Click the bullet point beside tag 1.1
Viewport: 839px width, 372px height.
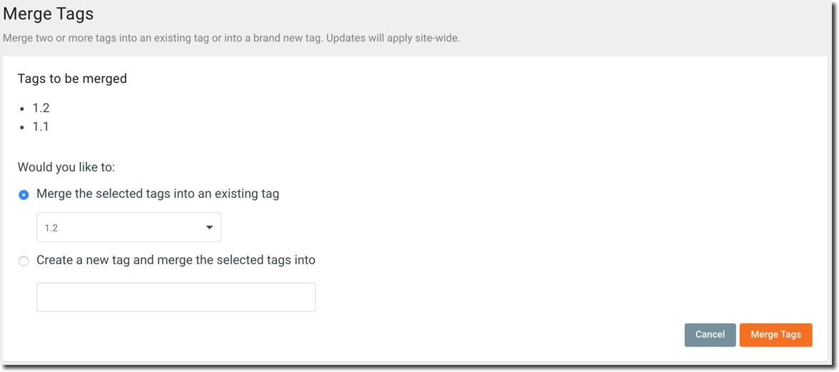click(x=22, y=128)
